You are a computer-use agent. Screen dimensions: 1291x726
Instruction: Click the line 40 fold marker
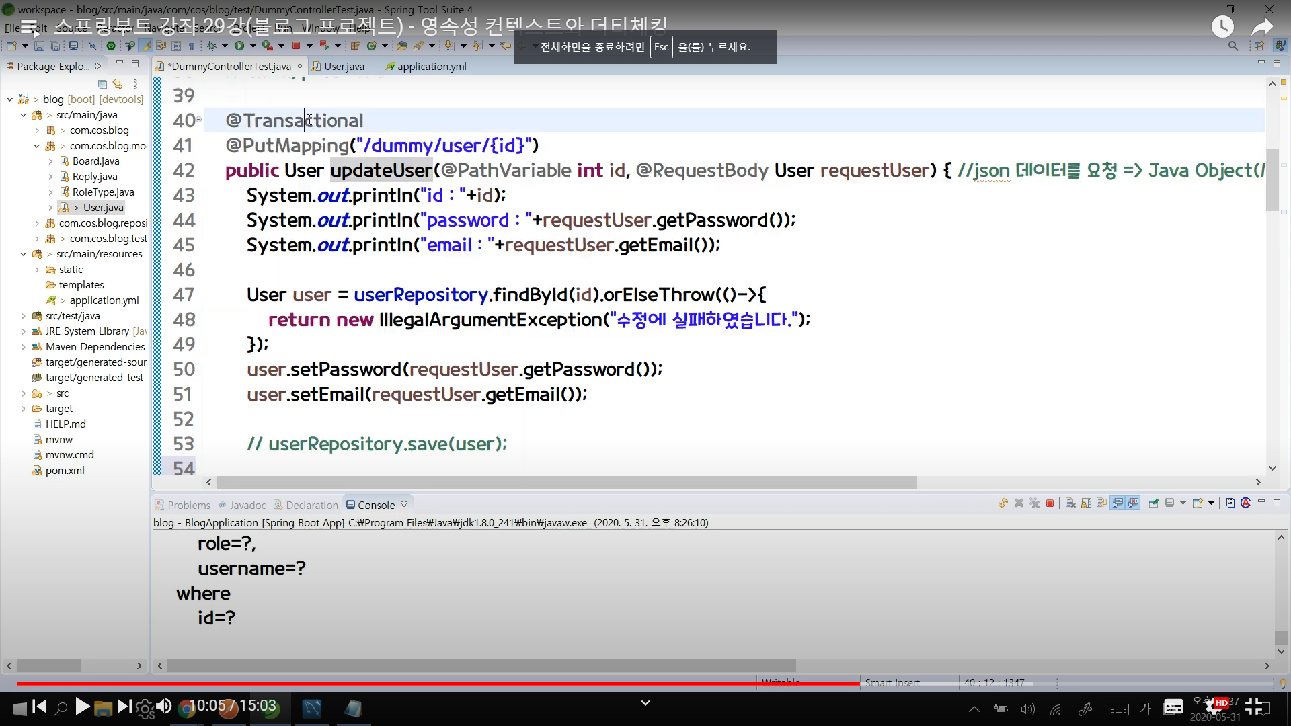(x=198, y=120)
